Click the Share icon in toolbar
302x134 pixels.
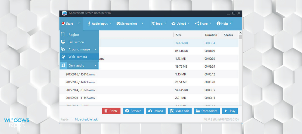pyautogui.click(x=197, y=24)
